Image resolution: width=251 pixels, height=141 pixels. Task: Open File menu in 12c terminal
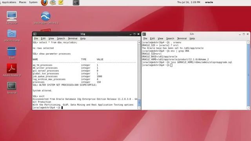pyautogui.click(x=145, y=38)
